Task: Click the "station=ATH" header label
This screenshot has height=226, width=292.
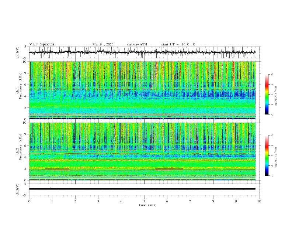Action: point(137,44)
